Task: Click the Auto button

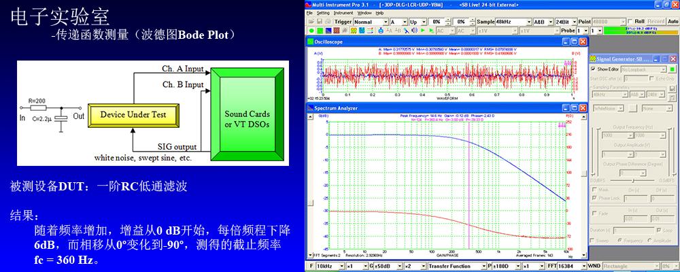Action: click(x=673, y=22)
